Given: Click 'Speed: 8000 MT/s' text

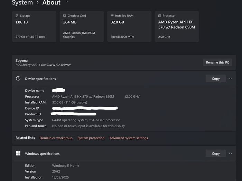Looking at the screenshot, I should [x=122, y=37].
